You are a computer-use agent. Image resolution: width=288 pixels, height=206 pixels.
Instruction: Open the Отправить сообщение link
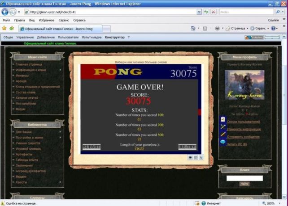tap(243, 137)
